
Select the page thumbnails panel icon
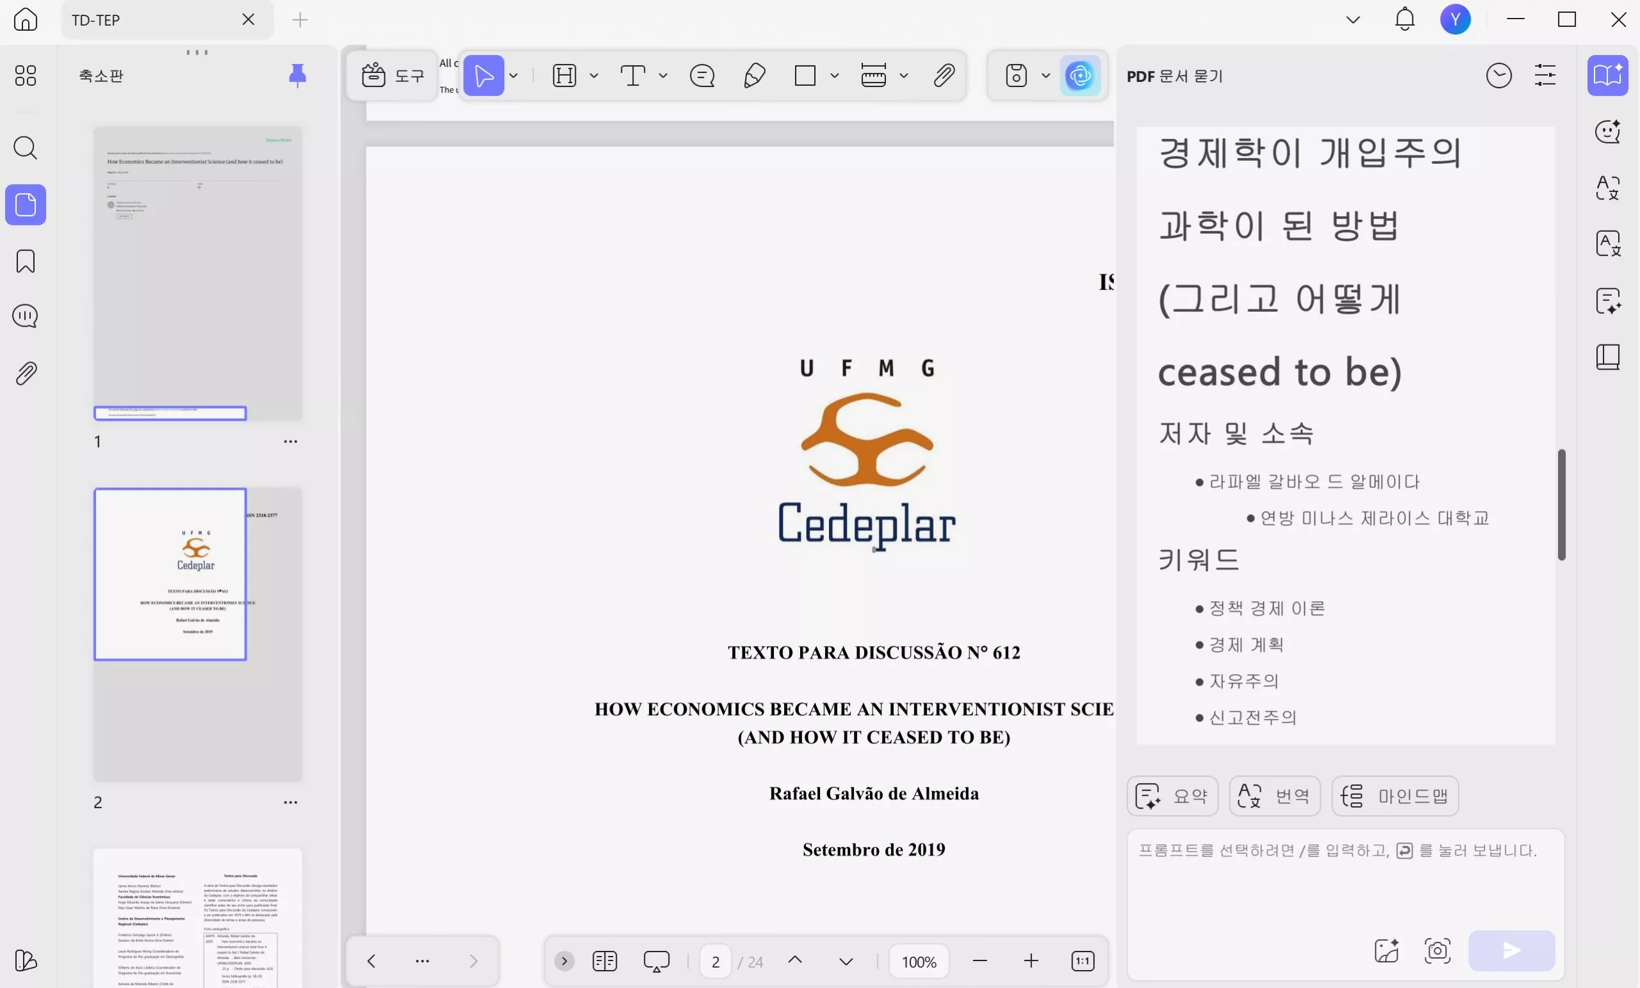click(x=25, y=204)
